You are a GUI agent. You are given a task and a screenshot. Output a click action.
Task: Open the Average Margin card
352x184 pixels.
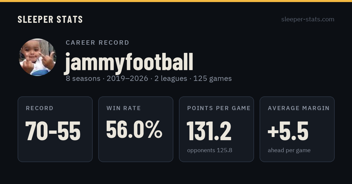(297, 129)
